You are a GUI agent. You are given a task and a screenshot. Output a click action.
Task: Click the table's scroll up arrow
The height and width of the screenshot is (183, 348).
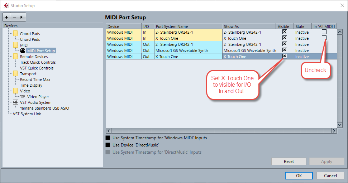[340, 32]
